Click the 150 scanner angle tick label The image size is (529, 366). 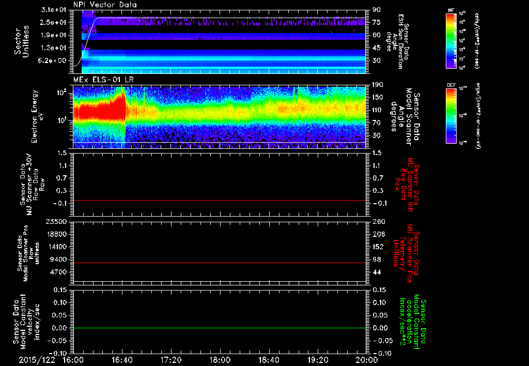[x=378, y=98]
